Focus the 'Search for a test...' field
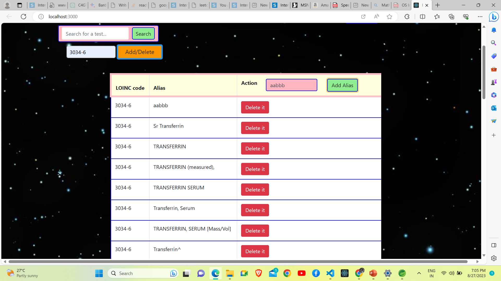The image size is (501, 281). tap(95, 34)
